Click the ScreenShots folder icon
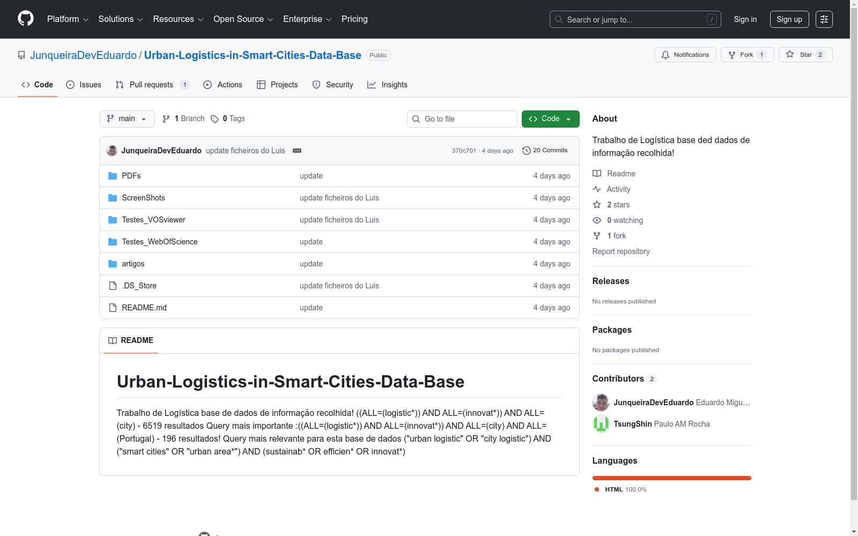 point(113,198)
